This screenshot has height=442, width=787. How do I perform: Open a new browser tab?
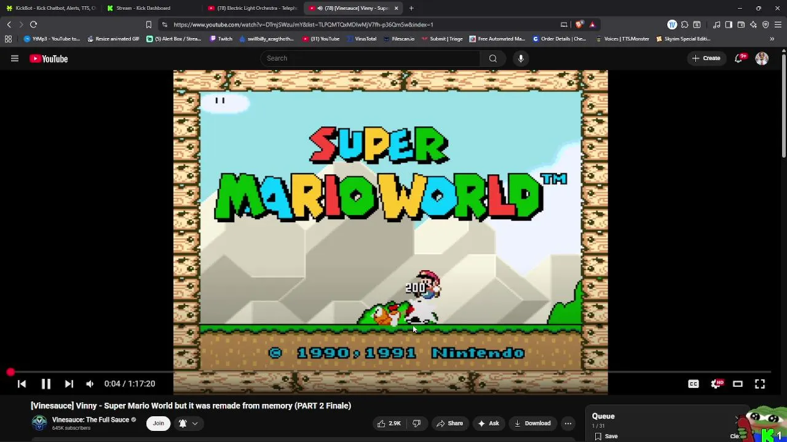tap(411, 8)
